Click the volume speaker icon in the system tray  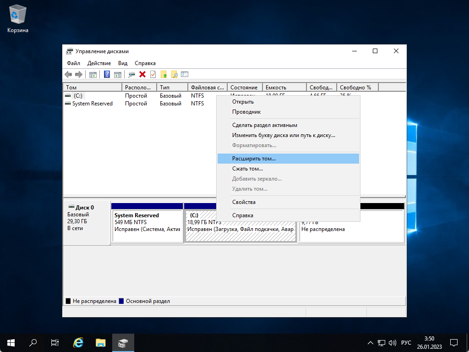tap(393, 342)
